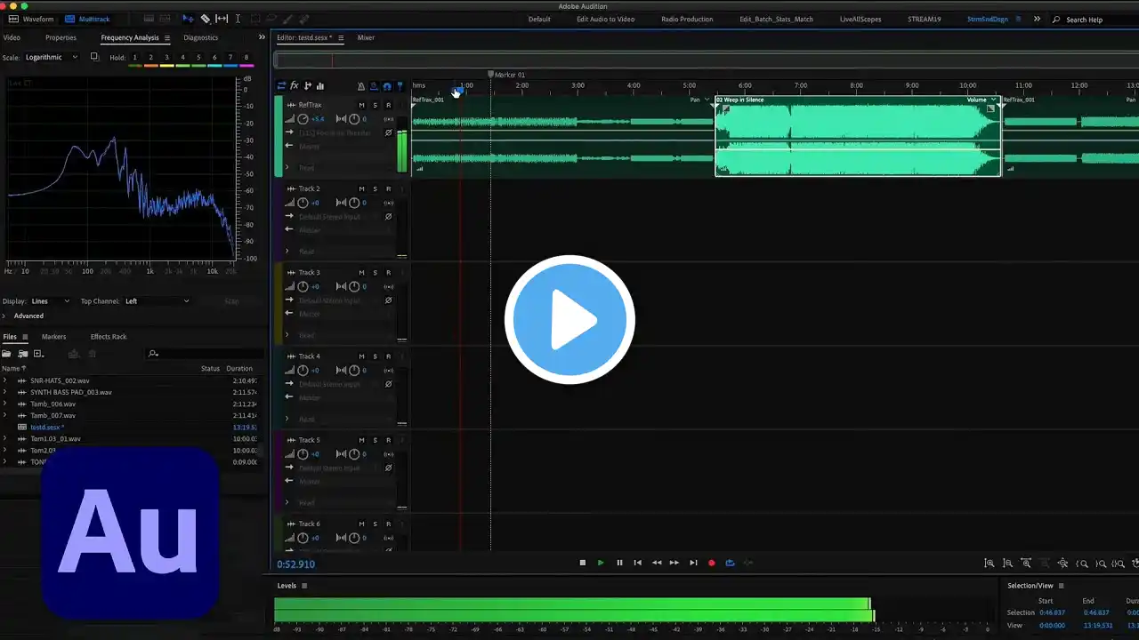The image size is (1139, 640).
Task: Open the Mixer tab
Action: point(366,37)
